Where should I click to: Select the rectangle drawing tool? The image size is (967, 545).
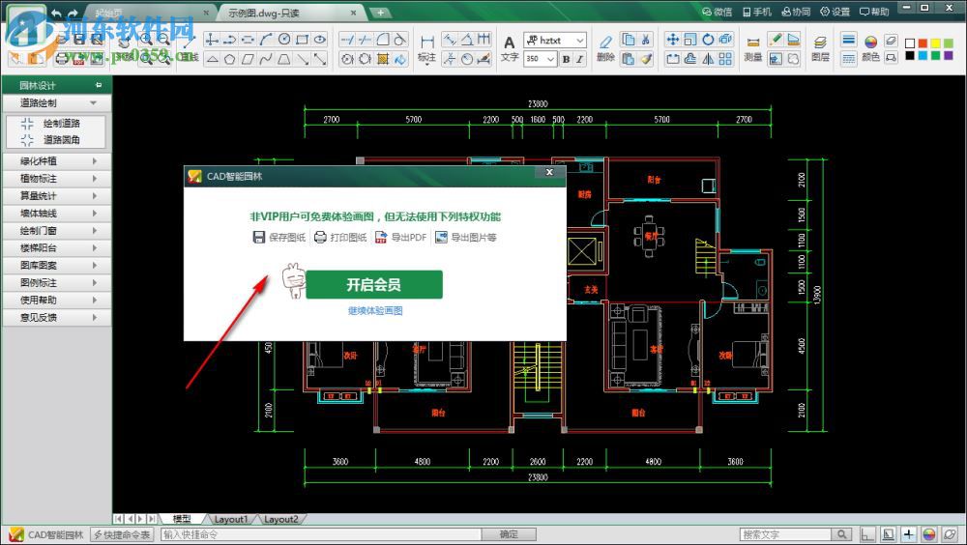(x=302, y=40)
